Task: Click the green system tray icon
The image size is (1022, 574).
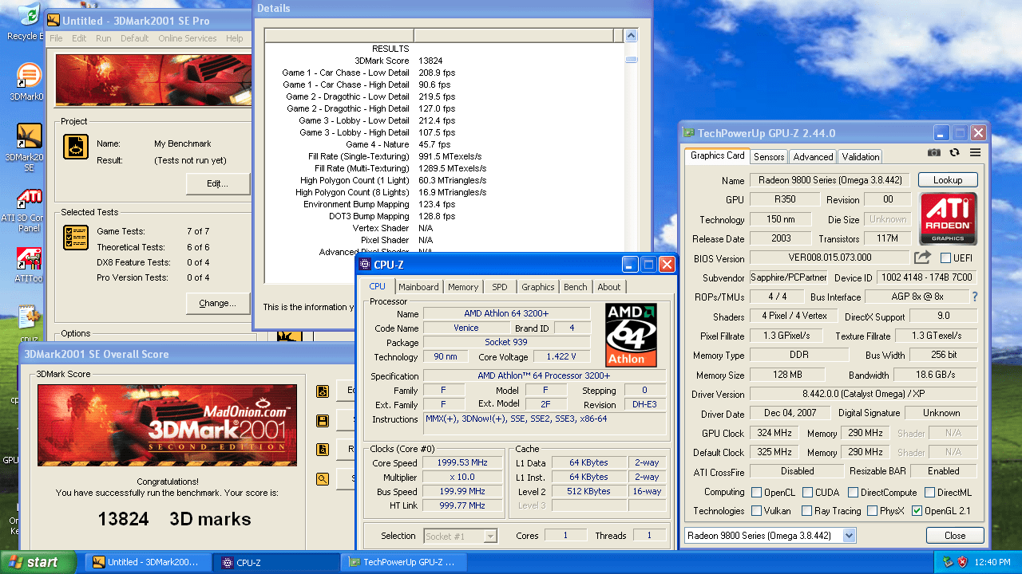Action: click(948, 562)
